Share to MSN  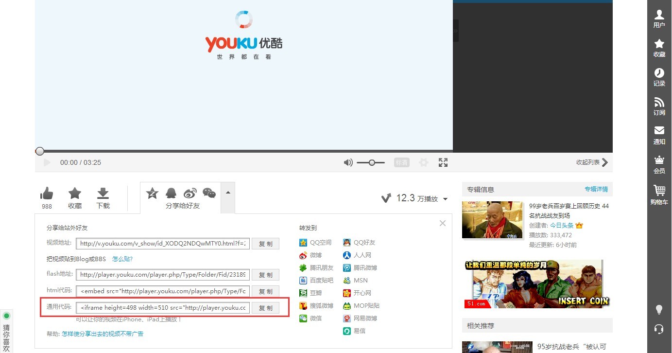click(355, 281)
